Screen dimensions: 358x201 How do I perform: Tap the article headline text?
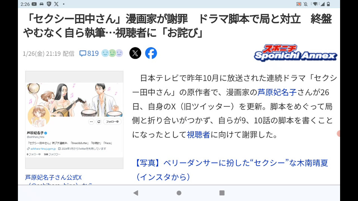pyautogui.click(x=178, y=26)
